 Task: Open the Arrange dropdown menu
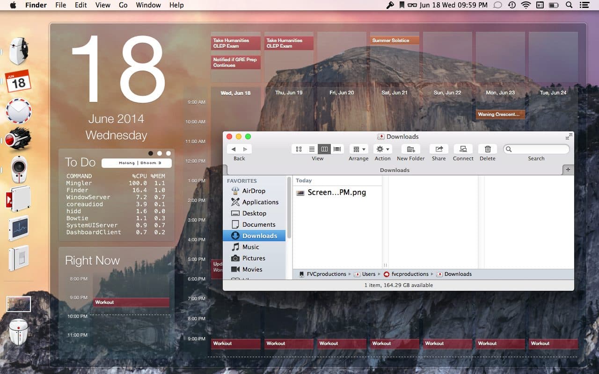(x=358, y=149)
